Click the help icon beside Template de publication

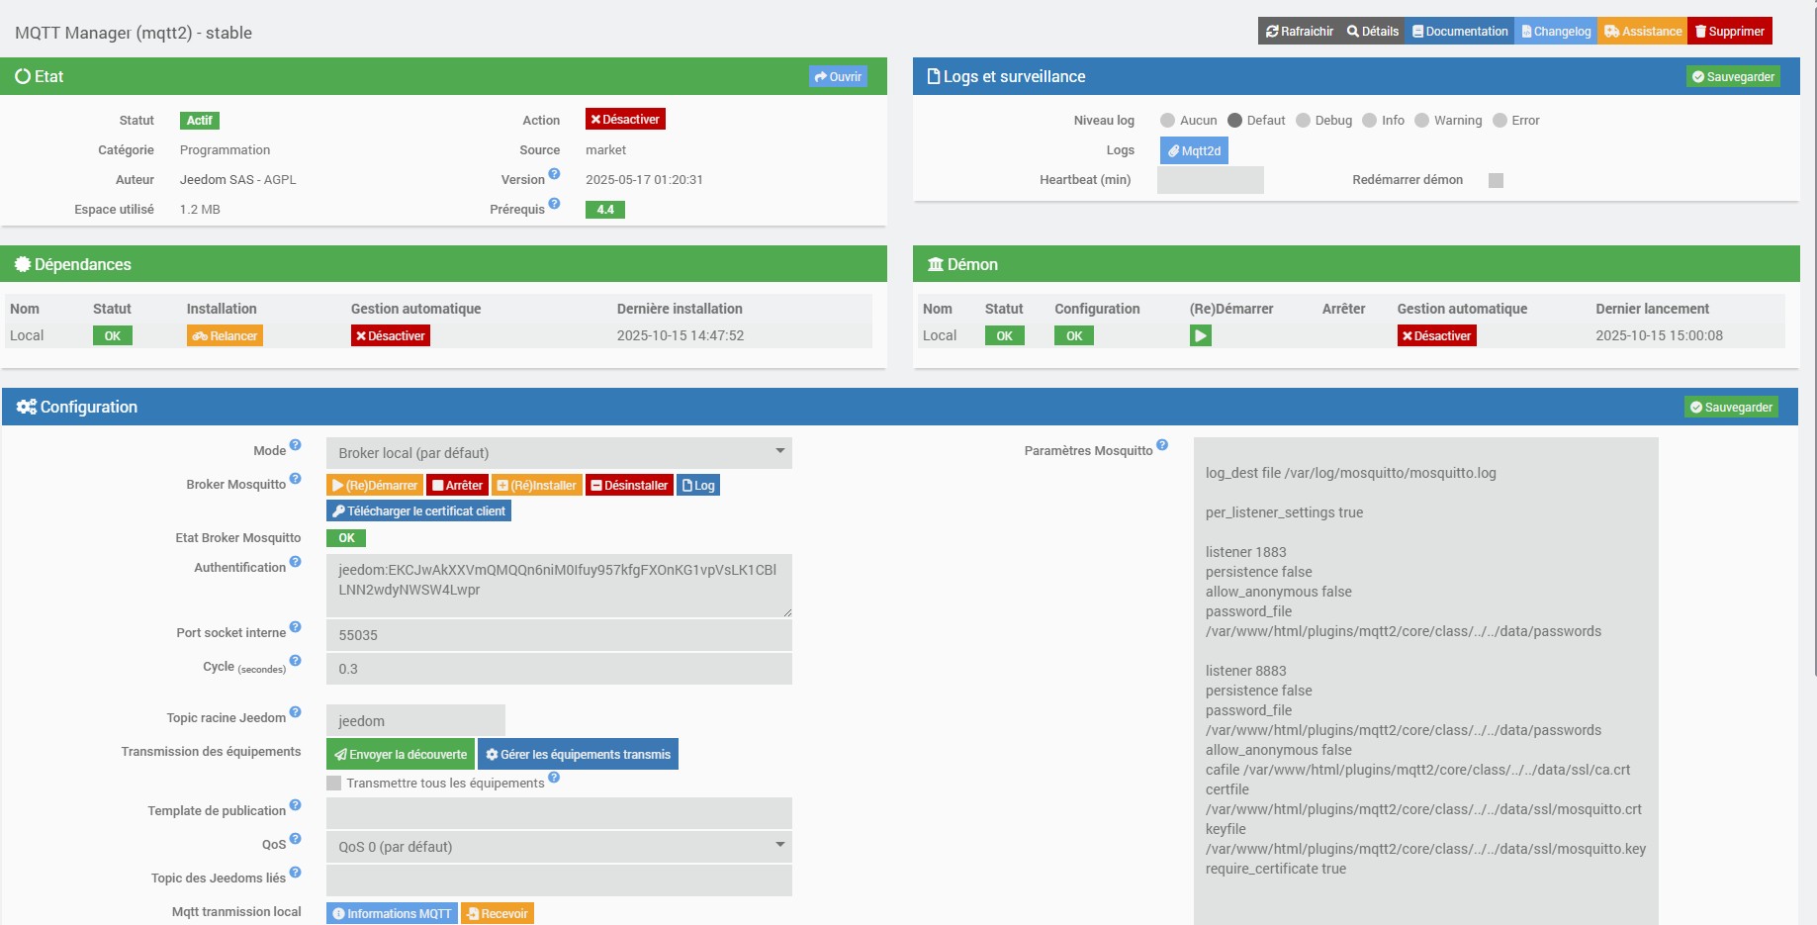pos(295,805)
